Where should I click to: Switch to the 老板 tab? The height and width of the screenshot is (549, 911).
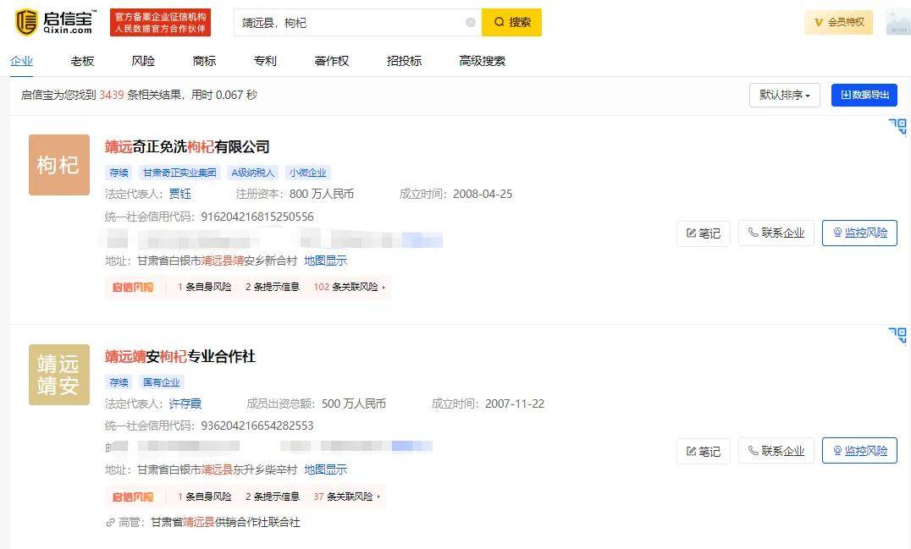82,61
